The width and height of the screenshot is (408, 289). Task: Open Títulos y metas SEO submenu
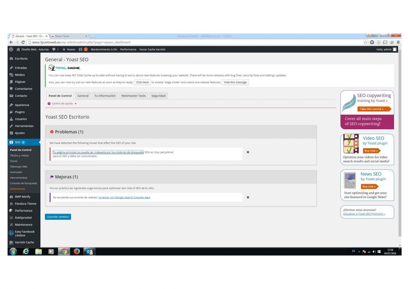[x=19, y=156]
